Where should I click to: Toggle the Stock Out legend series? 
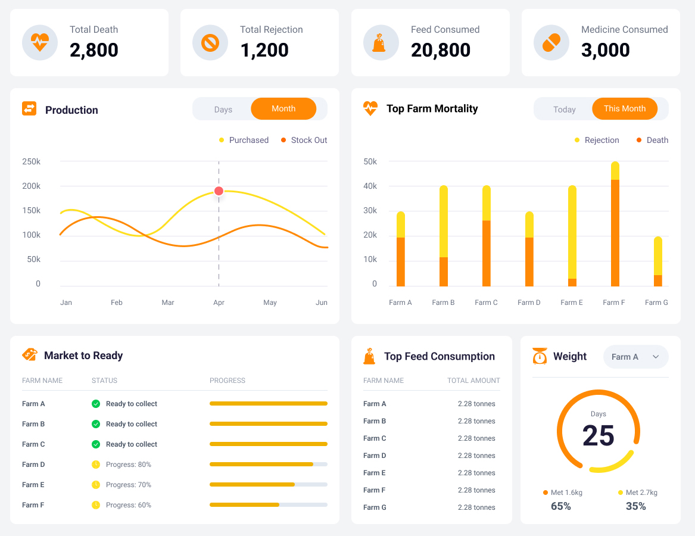(304, 140)
